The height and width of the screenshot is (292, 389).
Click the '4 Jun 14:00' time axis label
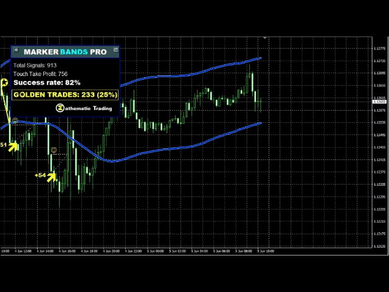[x=45, y=251]
